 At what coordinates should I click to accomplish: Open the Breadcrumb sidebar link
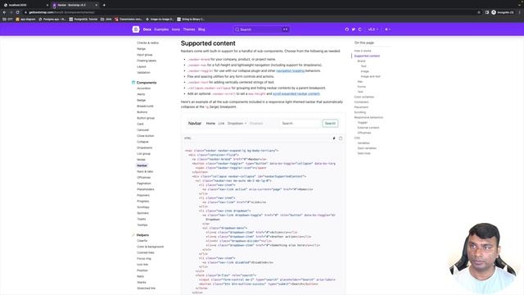(145, 106)
